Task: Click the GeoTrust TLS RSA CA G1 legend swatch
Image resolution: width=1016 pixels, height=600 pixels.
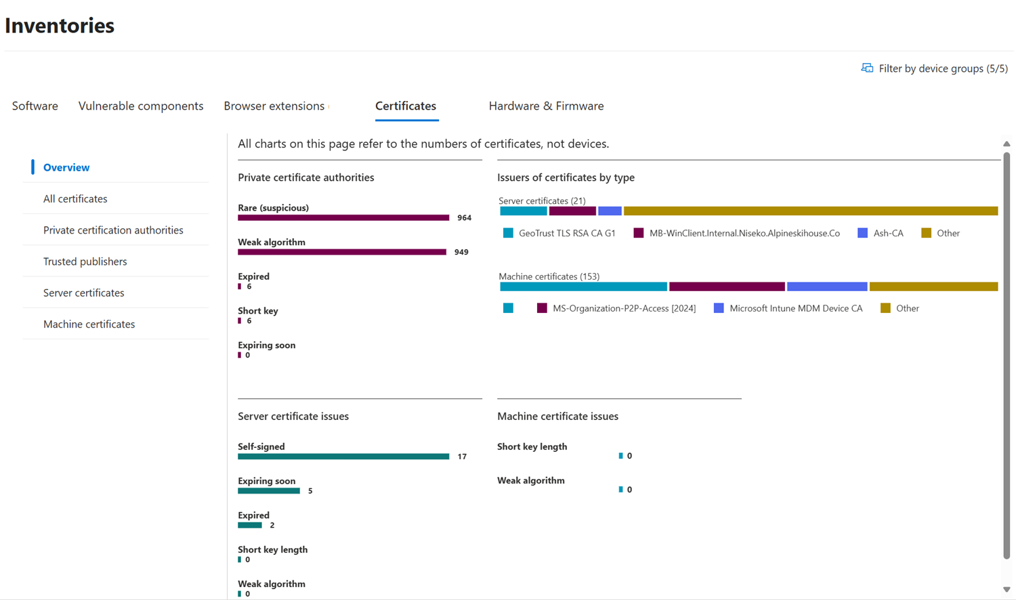Action: 508,233
